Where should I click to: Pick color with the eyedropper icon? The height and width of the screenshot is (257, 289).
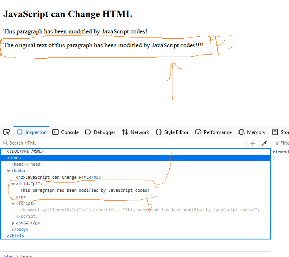pos(264,143)
